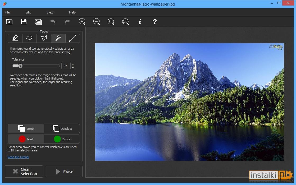Zoom out with the magnifier minus icon
Screen dimensions: 296x185
97,22
